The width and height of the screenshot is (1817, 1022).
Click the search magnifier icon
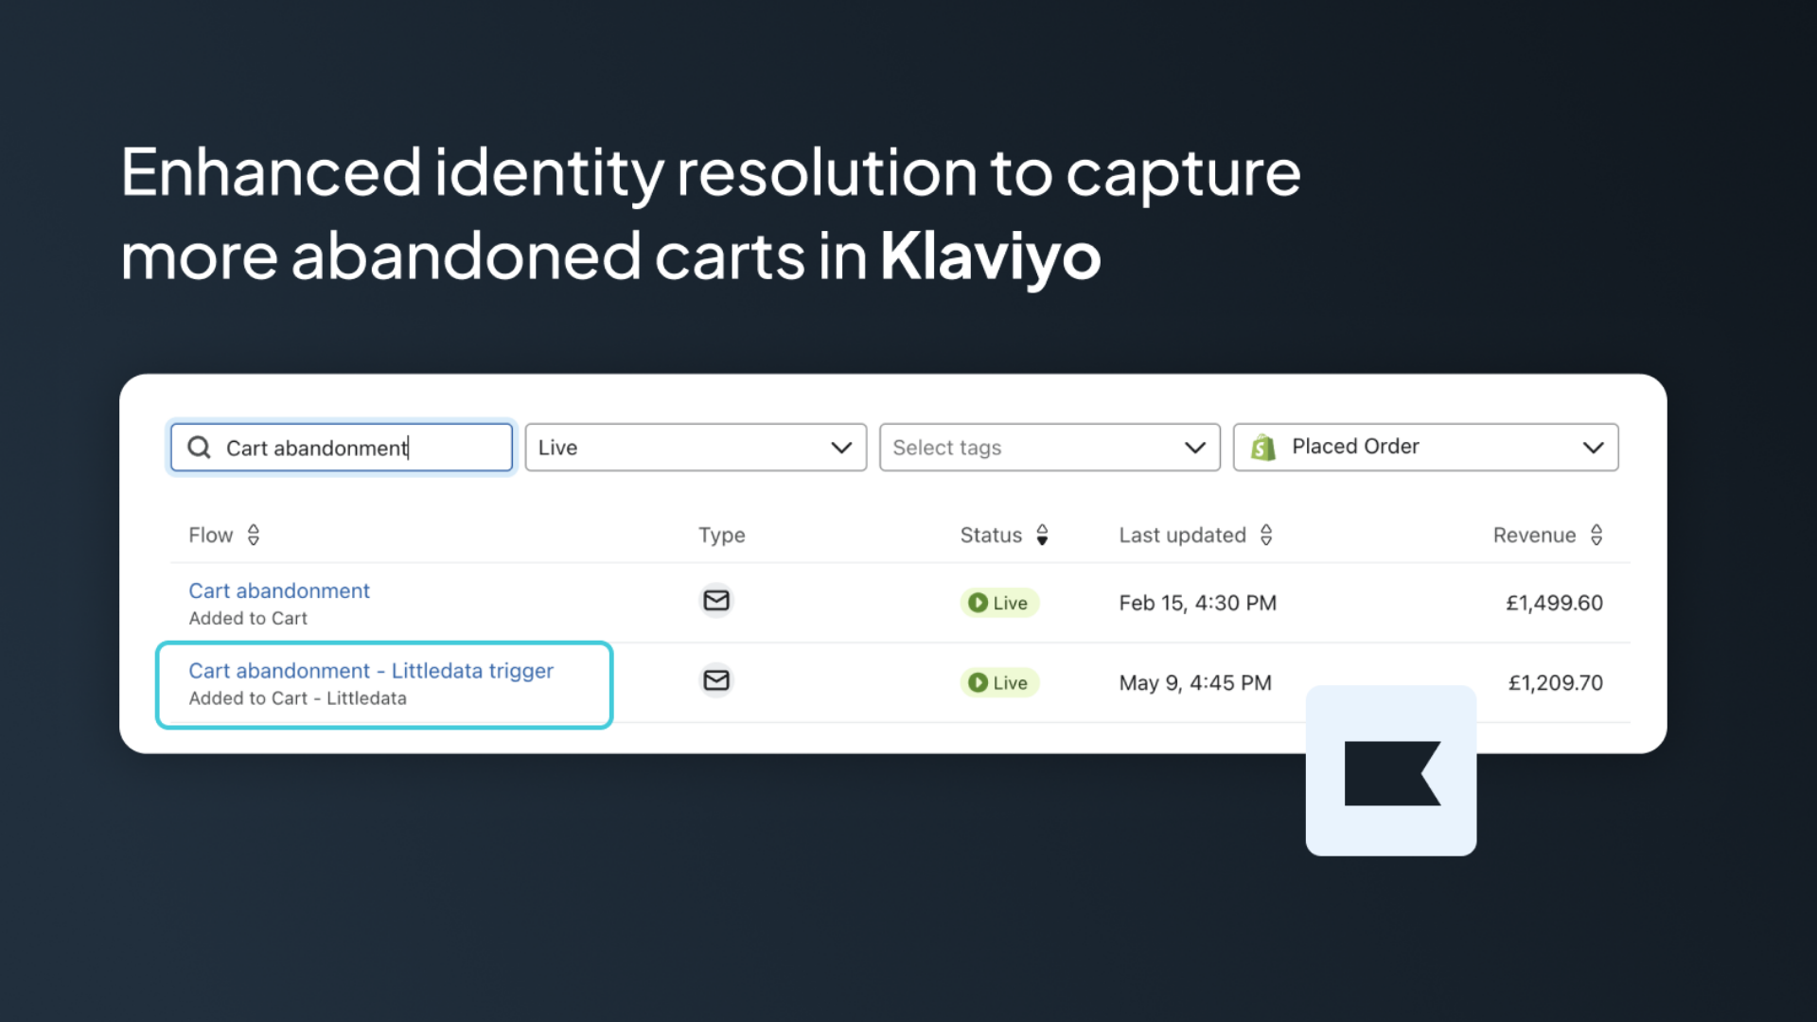click(x=199, y=448)
